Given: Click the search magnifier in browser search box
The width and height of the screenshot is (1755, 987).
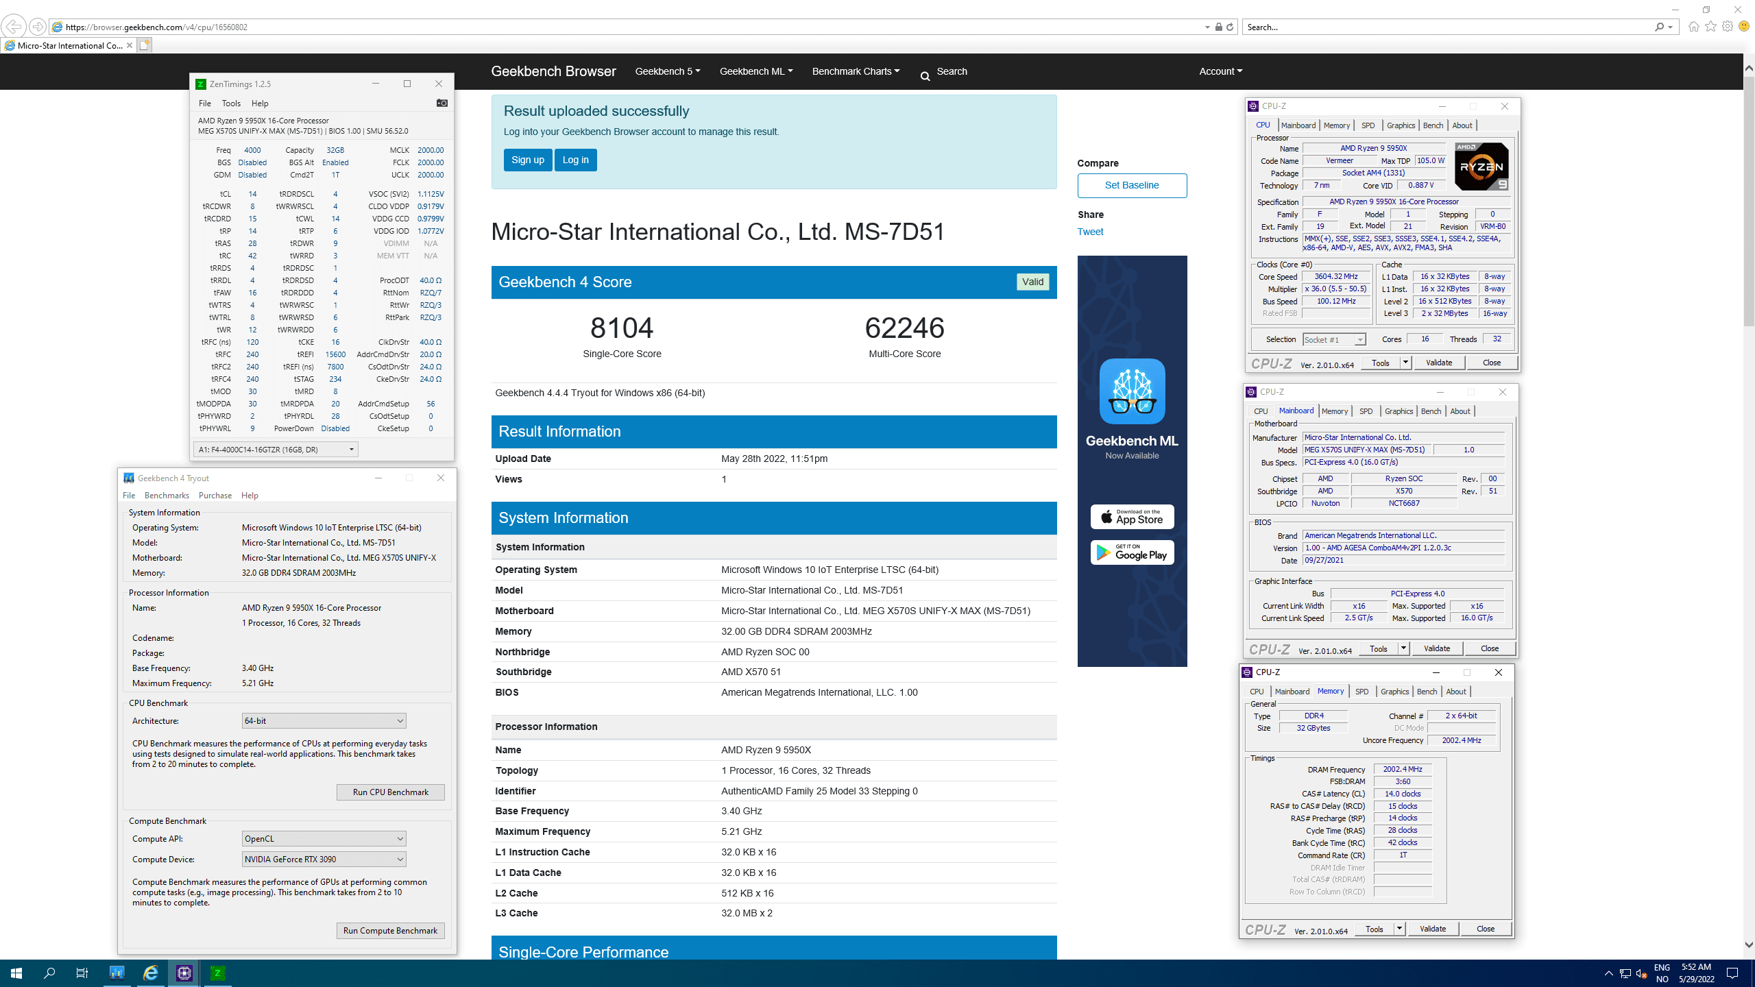Looking at the screenshot, I should 1659,27.
